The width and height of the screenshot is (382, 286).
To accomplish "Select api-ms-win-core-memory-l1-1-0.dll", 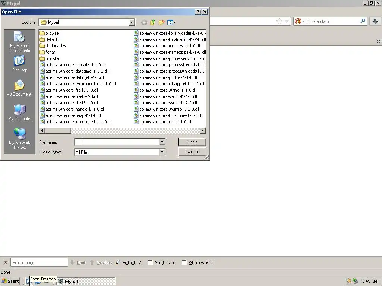I will coord(167,46).
